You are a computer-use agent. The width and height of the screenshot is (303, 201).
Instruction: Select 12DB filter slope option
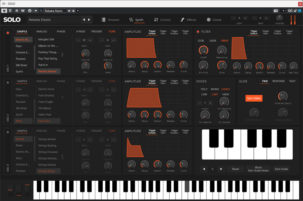(x=201, y=41)
